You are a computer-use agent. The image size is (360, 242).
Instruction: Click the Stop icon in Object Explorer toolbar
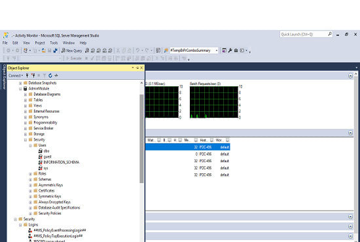click(x=39, y=75)
